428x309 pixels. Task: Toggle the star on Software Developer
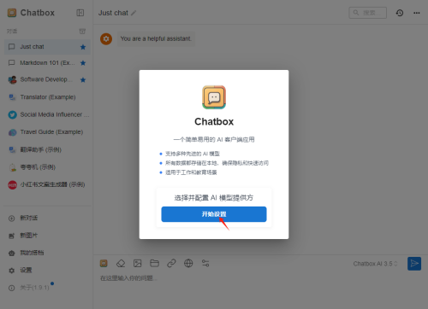[x=83, y=79]
